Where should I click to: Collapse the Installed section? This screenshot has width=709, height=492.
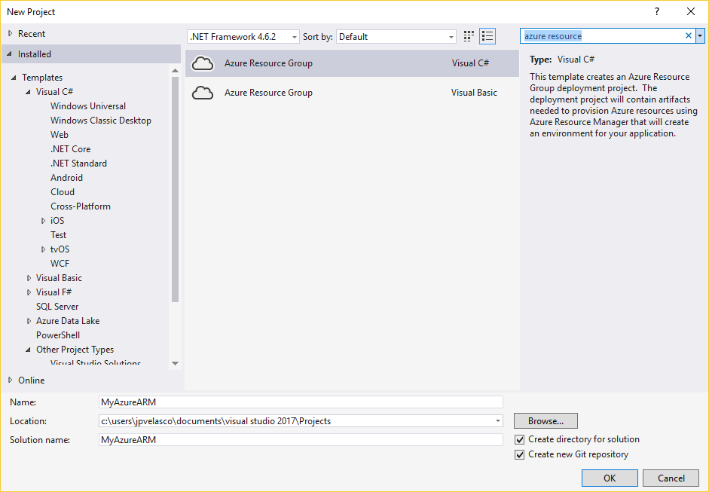(x=10, y=53)
